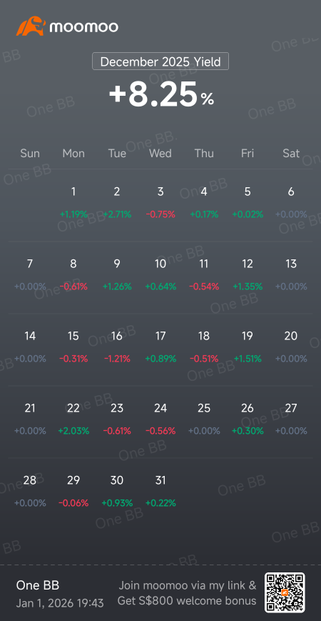This screenshot has width=321, height=621.
Task: Select day 31 with +0.22%
Action: pyautogui.click(x=160, y=492)
